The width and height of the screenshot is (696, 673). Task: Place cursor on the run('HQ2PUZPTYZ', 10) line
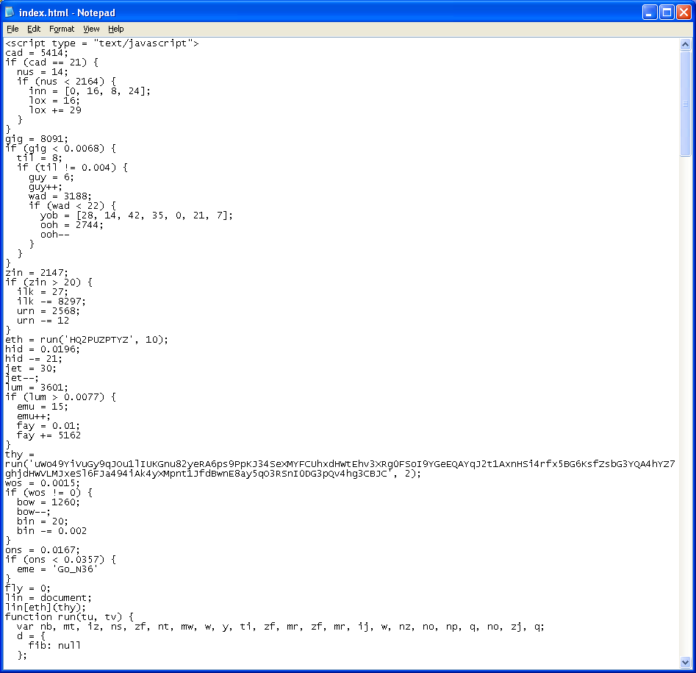click(87, 340)
